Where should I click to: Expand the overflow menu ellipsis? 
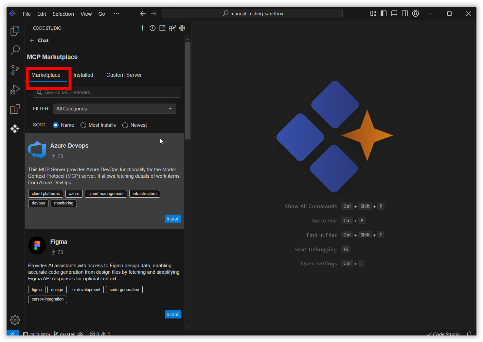point(116,14)
